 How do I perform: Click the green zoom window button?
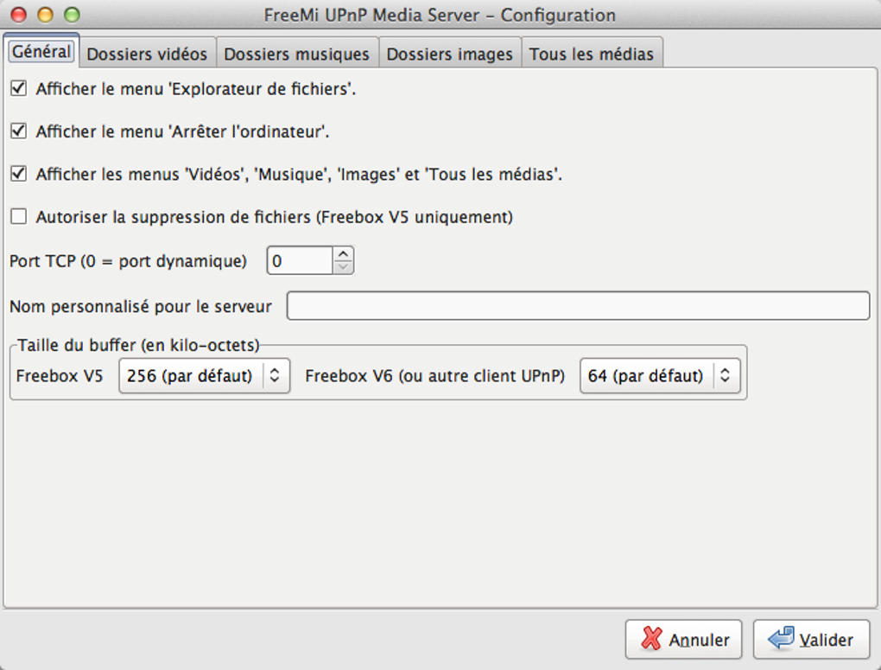coord(72,15)
